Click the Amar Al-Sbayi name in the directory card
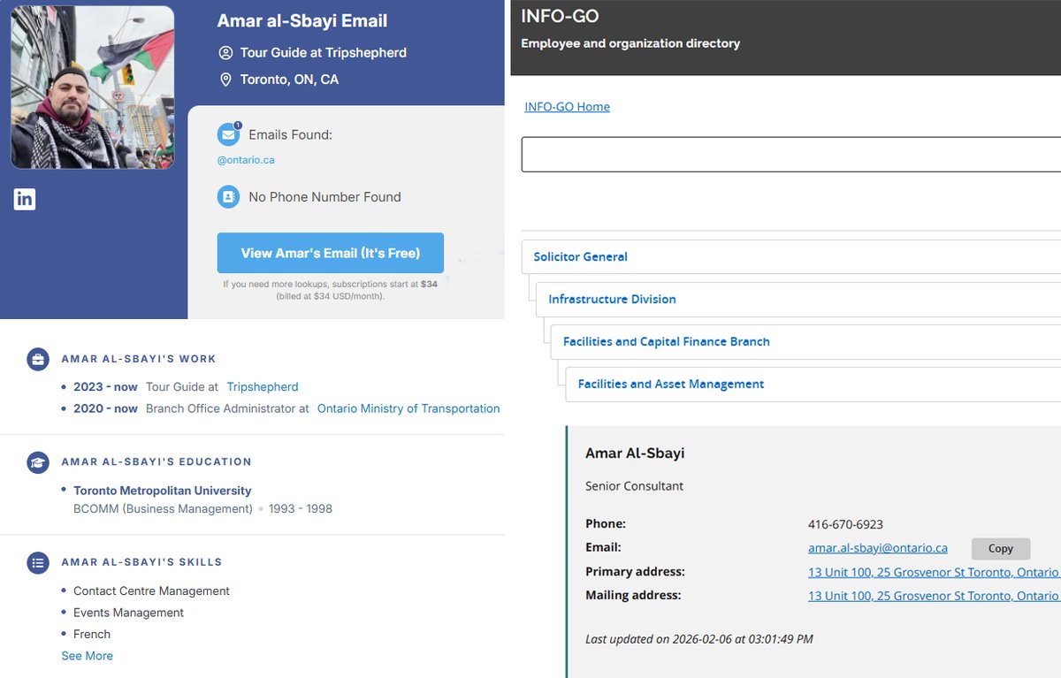 635,453
